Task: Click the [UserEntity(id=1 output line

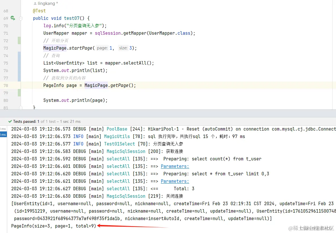Action: [x=173, y=204]
